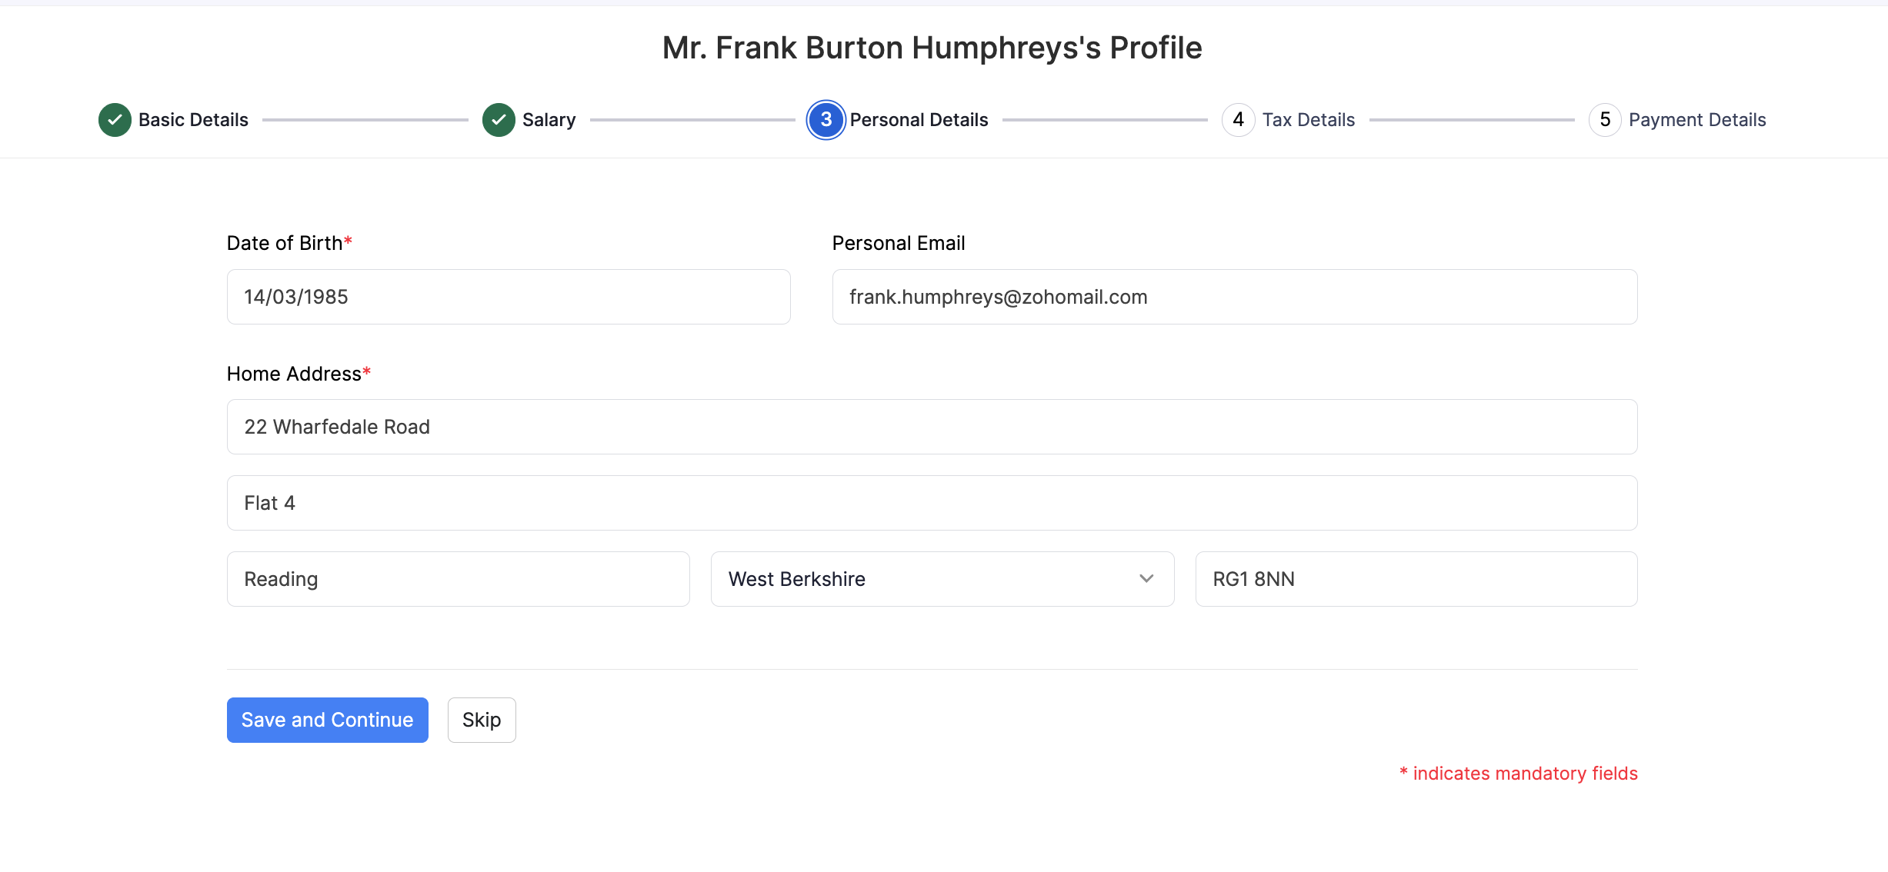This screenshot has width=1888, height=872.
Task: Click the profile title heading text
Action: 932,48
